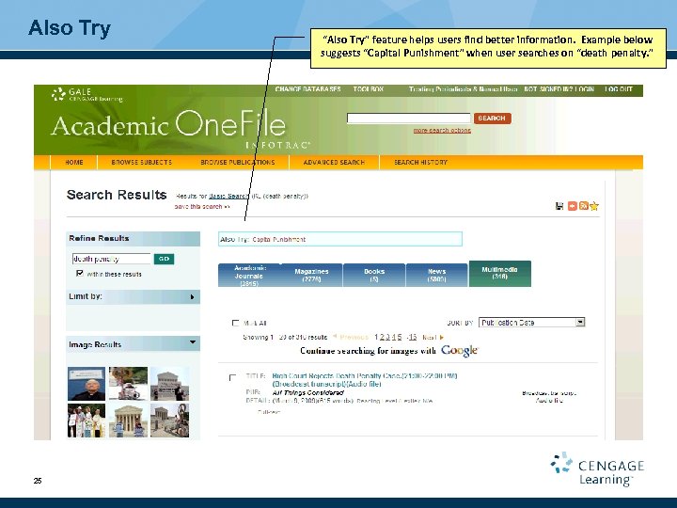Viewport: 677px width, 508px height.
Task: Click the Capital Punishment suggestion link
Action: tap(279, 239)
